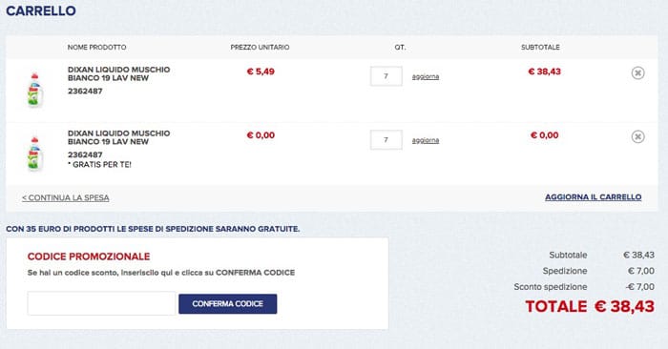Click 'Aggiorna il carrello' link
This screenshot has height=349, width=668.
593,197
